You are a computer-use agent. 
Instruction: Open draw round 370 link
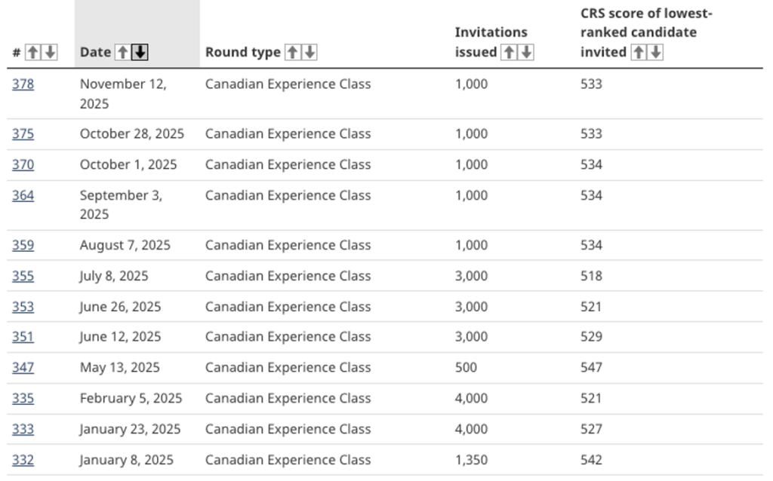pos(23,165)
